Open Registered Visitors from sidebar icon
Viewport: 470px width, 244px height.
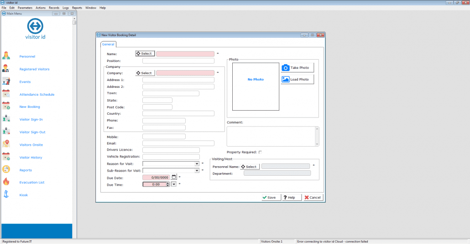pos(6,69)
